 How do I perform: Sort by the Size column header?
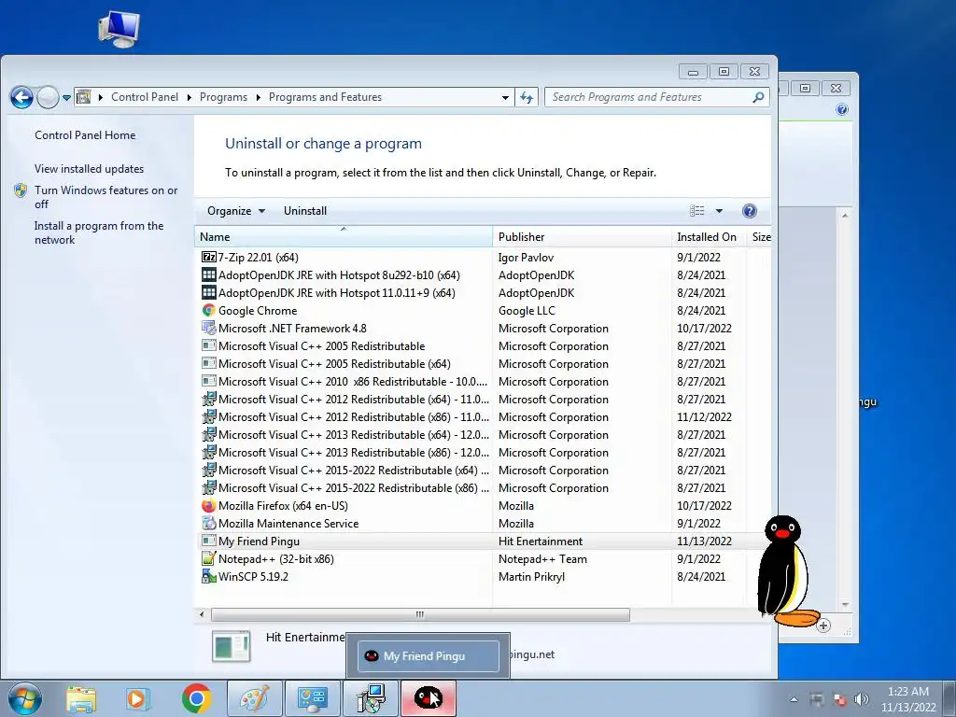tap(760, 236)
